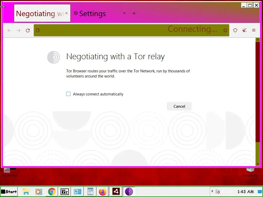Viewport: 263px width, 197px height.
Task: Click the flag alert tray icon
Action: pos(218,192)
